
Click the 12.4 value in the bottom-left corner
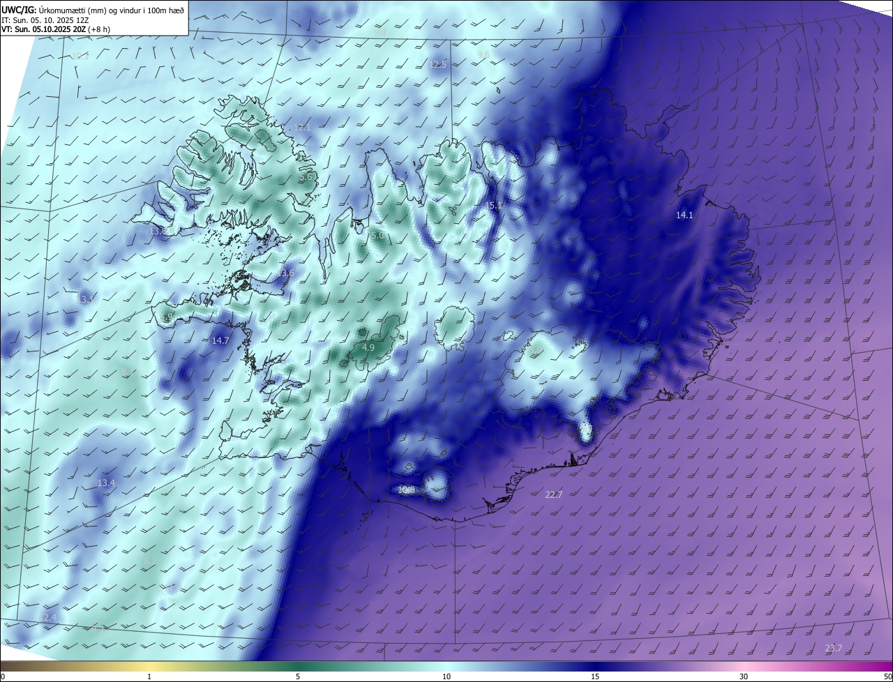click(x=47, y=618)
